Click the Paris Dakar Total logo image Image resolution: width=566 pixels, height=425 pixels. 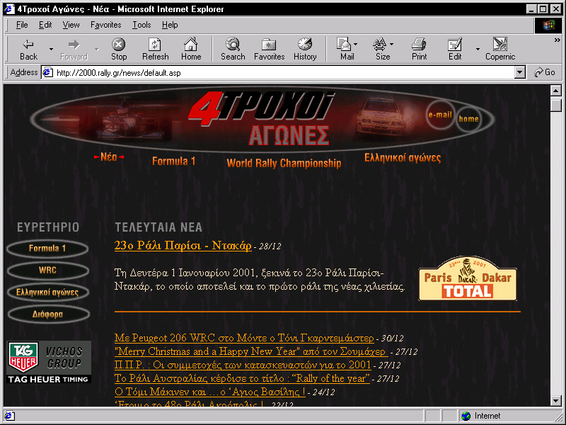(468, 278)
